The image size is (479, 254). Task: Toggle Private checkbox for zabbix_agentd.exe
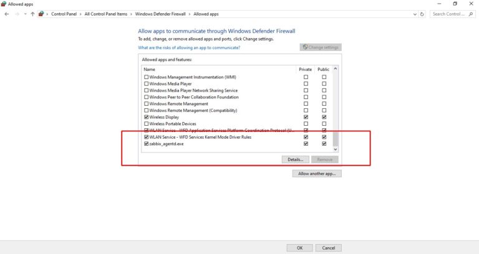[306, 144]
